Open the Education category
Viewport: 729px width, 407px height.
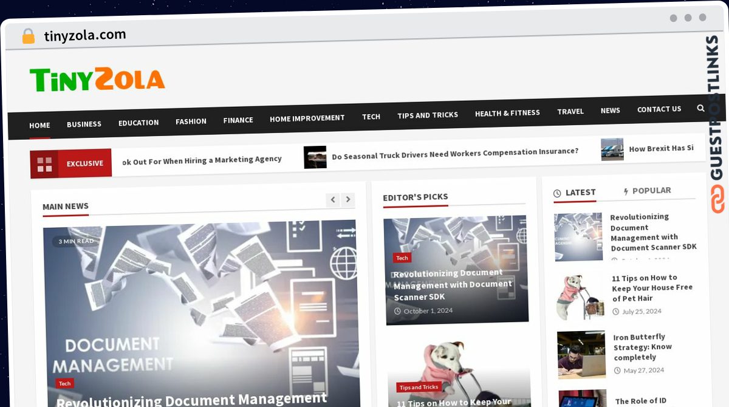click(139, 123)
